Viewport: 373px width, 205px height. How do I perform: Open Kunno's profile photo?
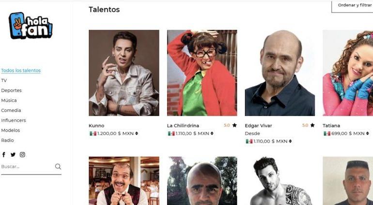[124, 73]
